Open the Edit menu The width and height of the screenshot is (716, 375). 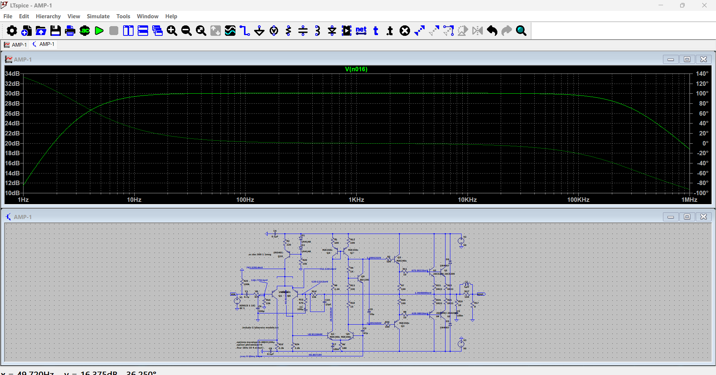click(24, 16)
